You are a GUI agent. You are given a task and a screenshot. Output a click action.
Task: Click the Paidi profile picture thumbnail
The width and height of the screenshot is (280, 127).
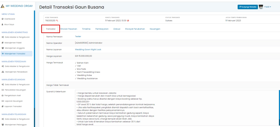pyautogui.click(x=261, y=7)
